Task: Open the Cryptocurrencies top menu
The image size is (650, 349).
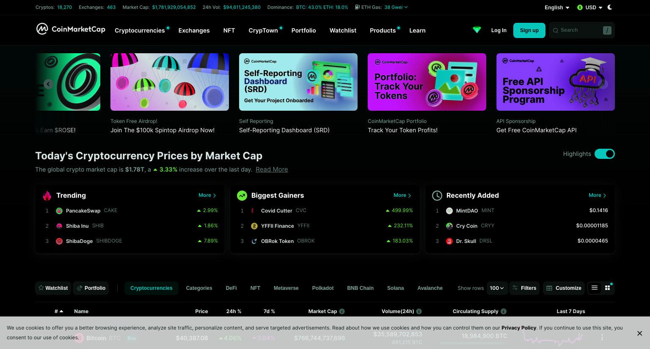Action: pyautogui.click(x=140, y=30)
